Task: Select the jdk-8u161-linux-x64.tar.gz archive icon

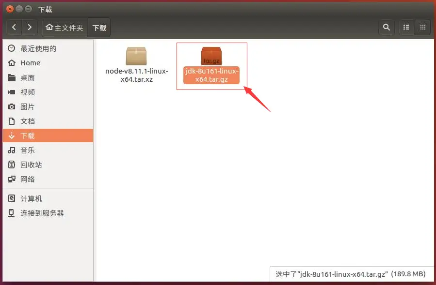Action: 211,56
